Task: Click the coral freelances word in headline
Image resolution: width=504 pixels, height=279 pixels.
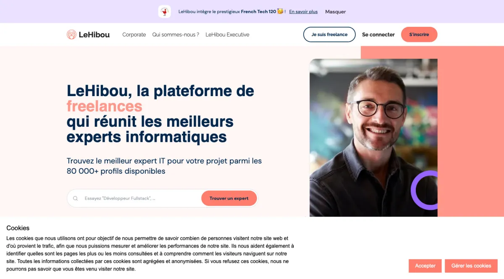Action: click(x=105, y=106)
